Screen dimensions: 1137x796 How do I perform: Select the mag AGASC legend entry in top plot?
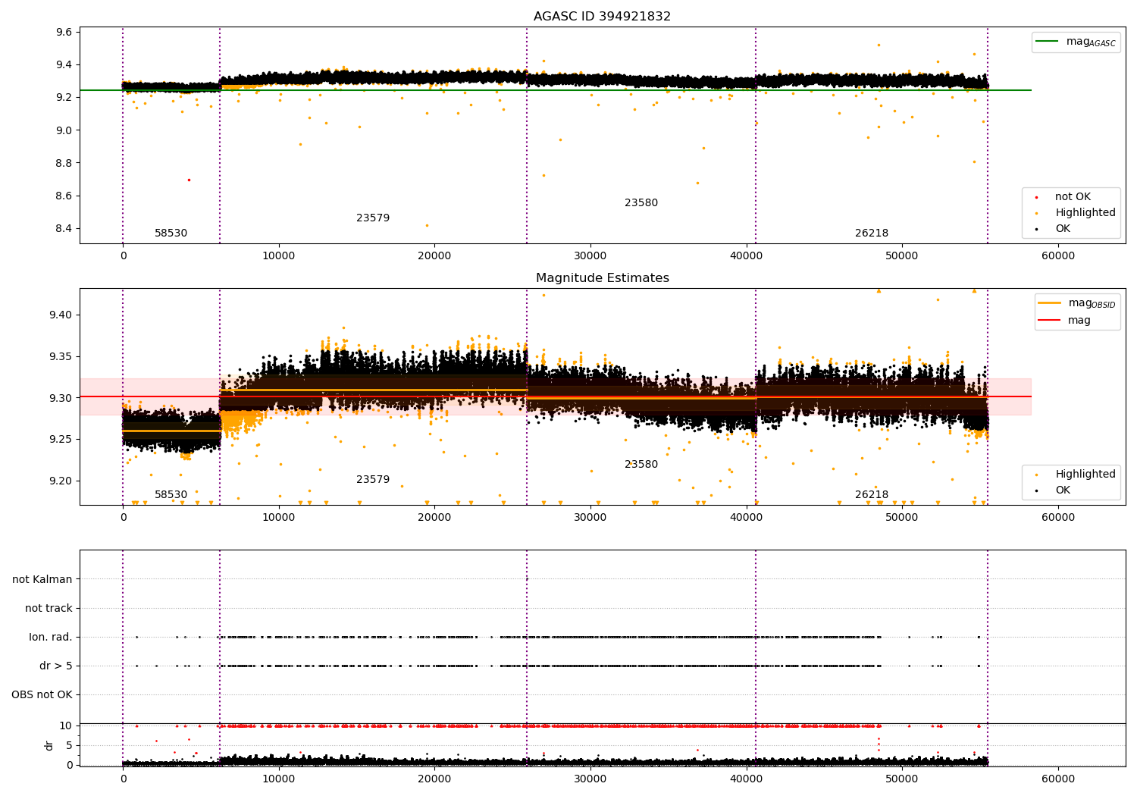tap(1076, 42)
